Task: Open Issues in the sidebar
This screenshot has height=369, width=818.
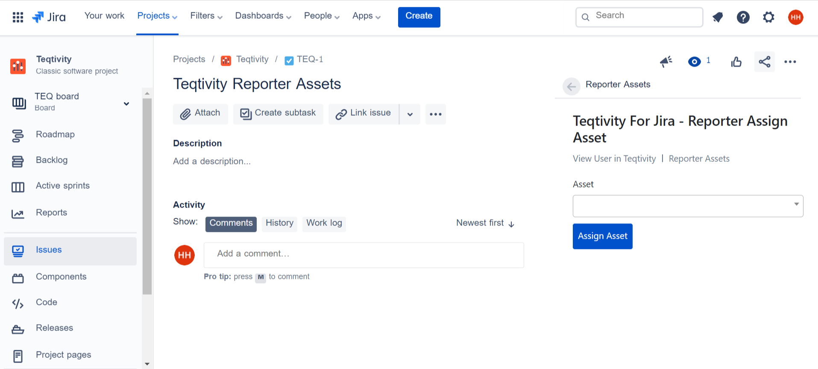Action: tap(70, 251)
